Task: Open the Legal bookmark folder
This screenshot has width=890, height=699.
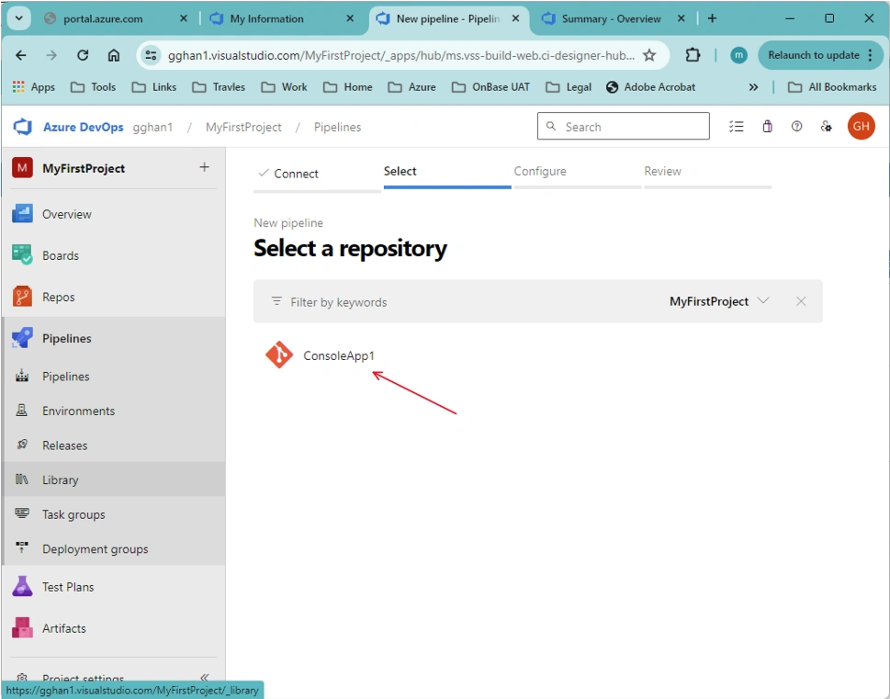Action: (569, 87)
